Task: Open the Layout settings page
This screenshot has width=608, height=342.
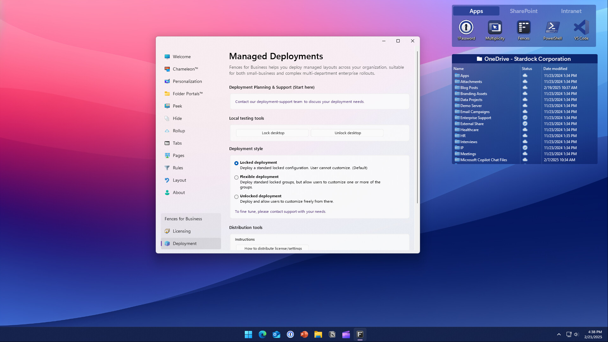Action: click(180, 180)
